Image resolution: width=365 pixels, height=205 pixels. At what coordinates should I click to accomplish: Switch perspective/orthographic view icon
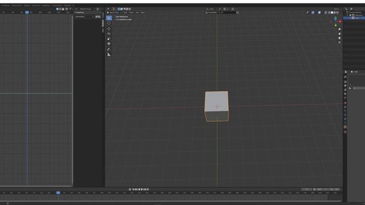pyautogui.click(x=340, y=43)
